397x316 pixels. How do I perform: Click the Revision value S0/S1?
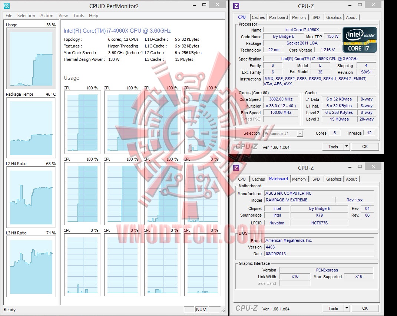click(366, 72)
